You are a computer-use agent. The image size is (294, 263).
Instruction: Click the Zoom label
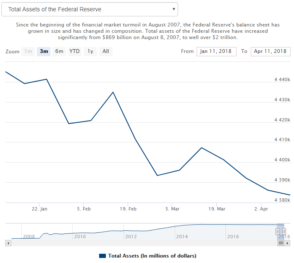pyautogui.click(x=12, y=52)
